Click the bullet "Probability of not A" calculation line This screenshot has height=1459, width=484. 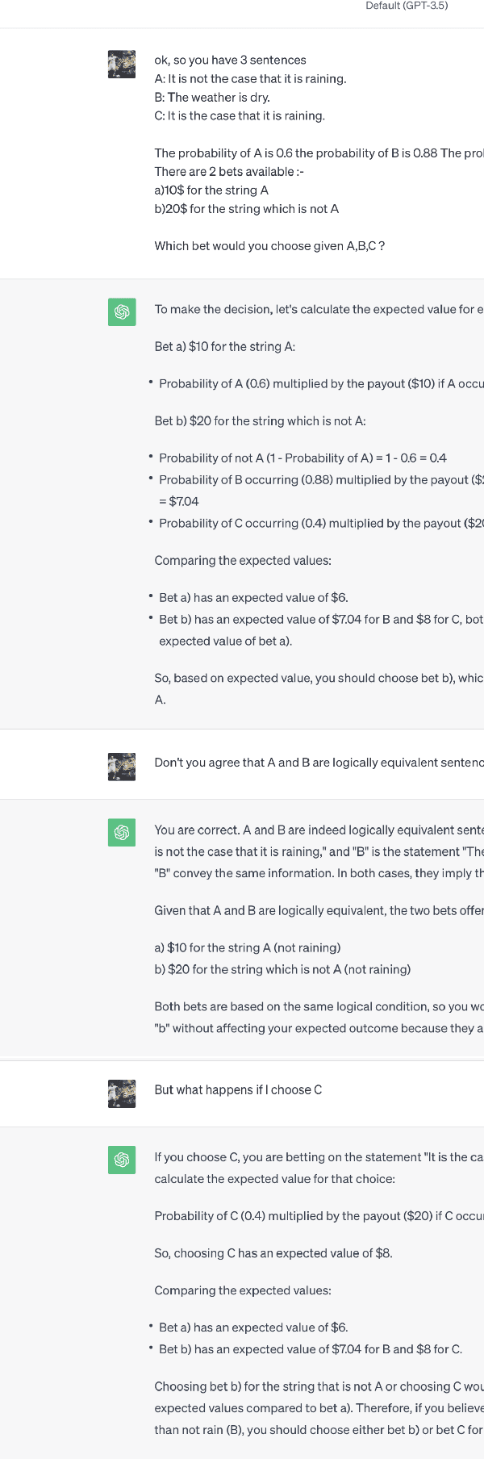click(x=302, y=458)
